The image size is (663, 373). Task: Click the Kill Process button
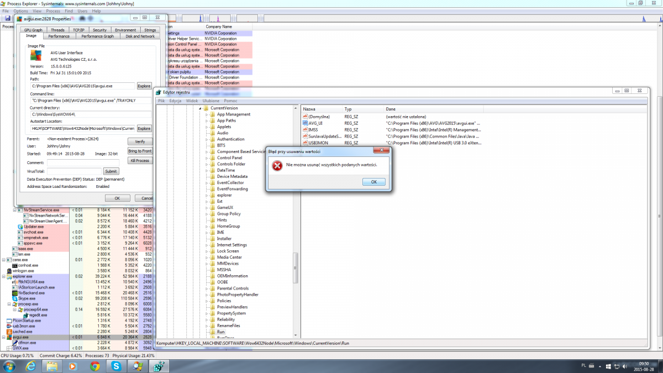tap(139, 160)
